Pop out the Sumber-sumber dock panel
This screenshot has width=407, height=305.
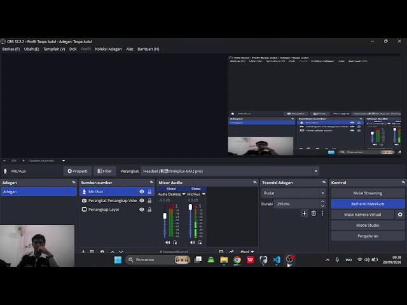(151, 182)
